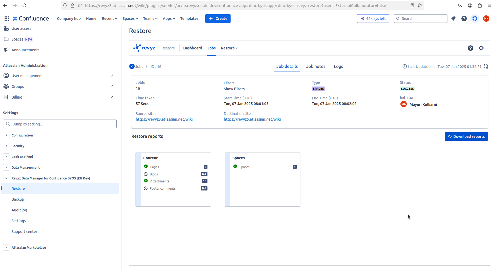
Task: Click the browser back arrow
Action: point(5,5)
